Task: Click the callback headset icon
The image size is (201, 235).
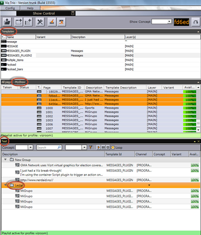Action: point(196,22)
